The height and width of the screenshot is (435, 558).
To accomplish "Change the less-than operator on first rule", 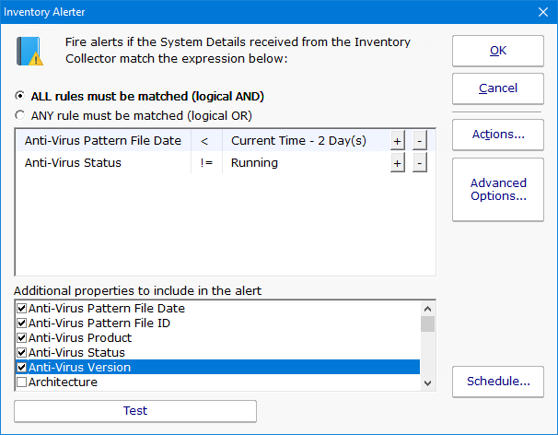I will [x=204, y=141].
